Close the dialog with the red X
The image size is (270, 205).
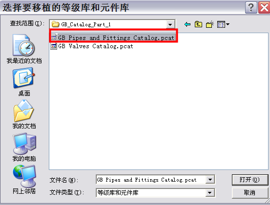click(264, 7)
